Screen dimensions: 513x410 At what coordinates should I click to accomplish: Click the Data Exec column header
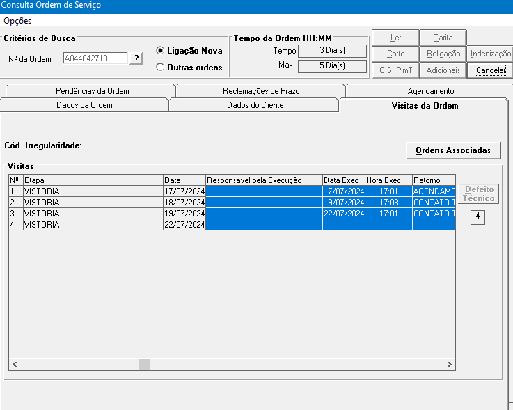[x=344, y=180]
